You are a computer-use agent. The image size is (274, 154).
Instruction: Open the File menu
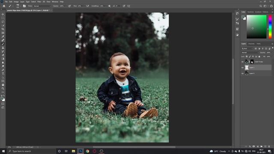6,2
